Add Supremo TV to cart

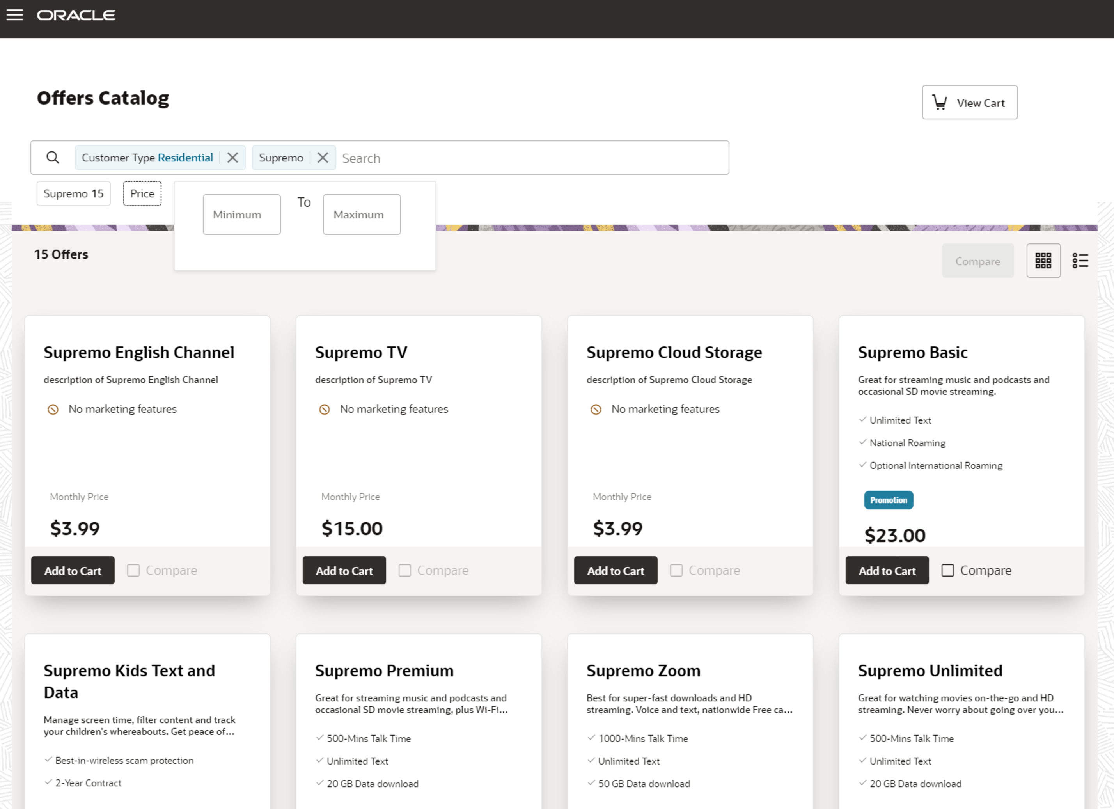point(344,570)
